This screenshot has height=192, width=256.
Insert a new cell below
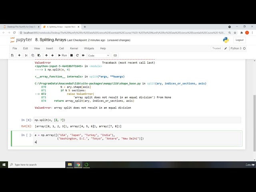pyautogui.click(x=19, y=55)
